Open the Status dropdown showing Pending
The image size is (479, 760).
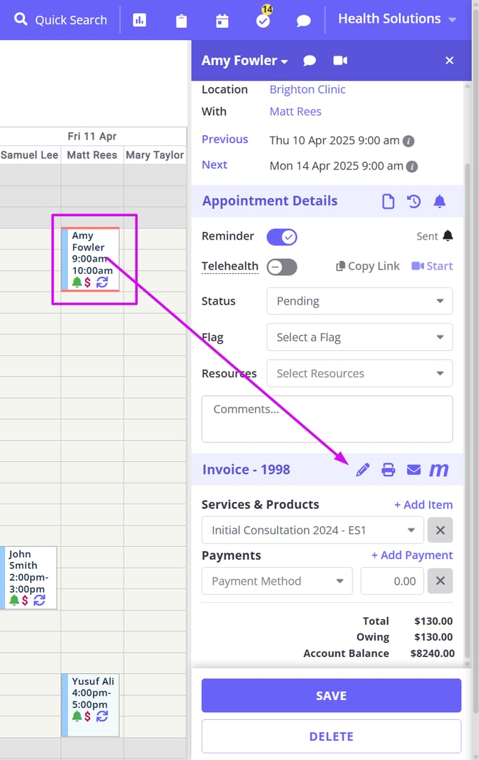coord(360,301)
